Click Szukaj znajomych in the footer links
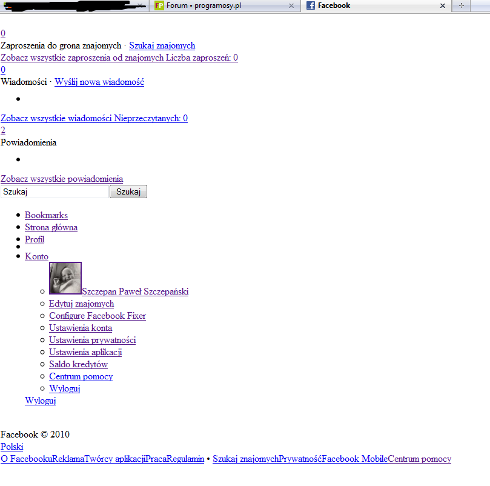Screen dimensions: 490x486 coord(246,459)
